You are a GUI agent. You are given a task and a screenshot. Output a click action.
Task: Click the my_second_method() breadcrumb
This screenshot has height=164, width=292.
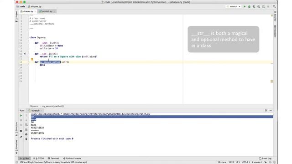coord(53,106)
